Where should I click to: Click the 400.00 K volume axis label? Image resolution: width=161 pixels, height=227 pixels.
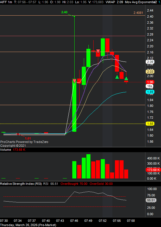154,158
